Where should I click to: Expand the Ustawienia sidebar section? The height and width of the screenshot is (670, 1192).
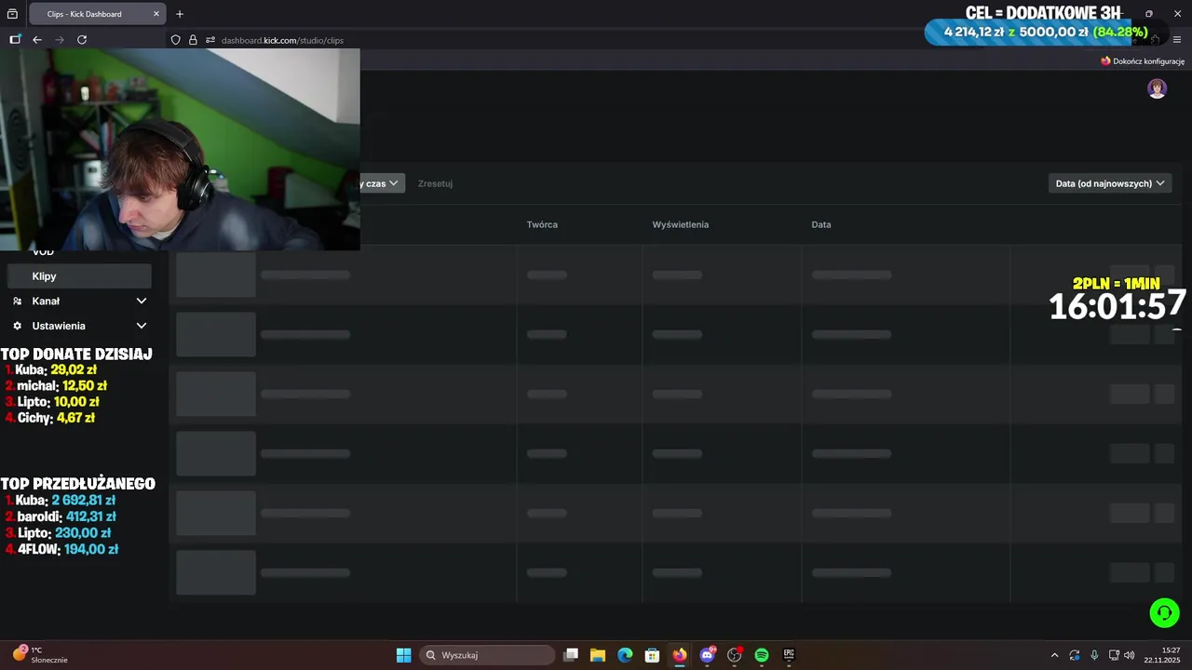pyautogui.click(x=79, y=326)
